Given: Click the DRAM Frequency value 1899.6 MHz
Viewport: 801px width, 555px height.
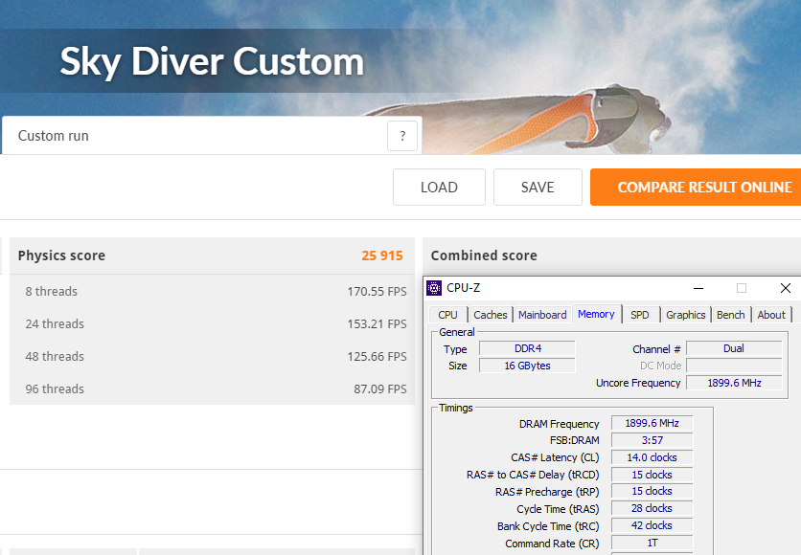Looking at the screenshot, I should [652, 423].
